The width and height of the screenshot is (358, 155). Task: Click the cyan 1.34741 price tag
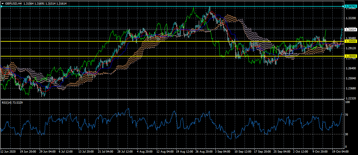tap(350, 6)
